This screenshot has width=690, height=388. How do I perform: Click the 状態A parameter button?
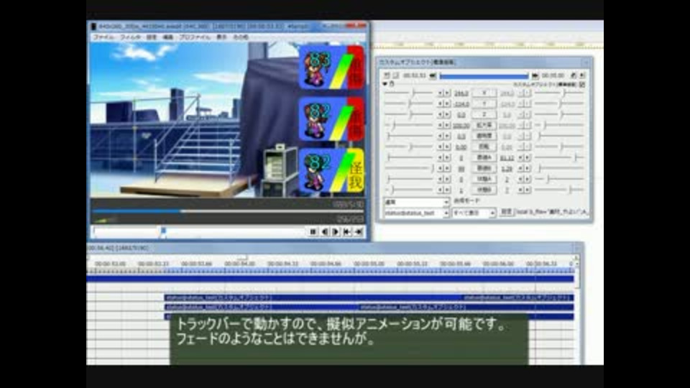pyautogui.click(x=484, y=179)
